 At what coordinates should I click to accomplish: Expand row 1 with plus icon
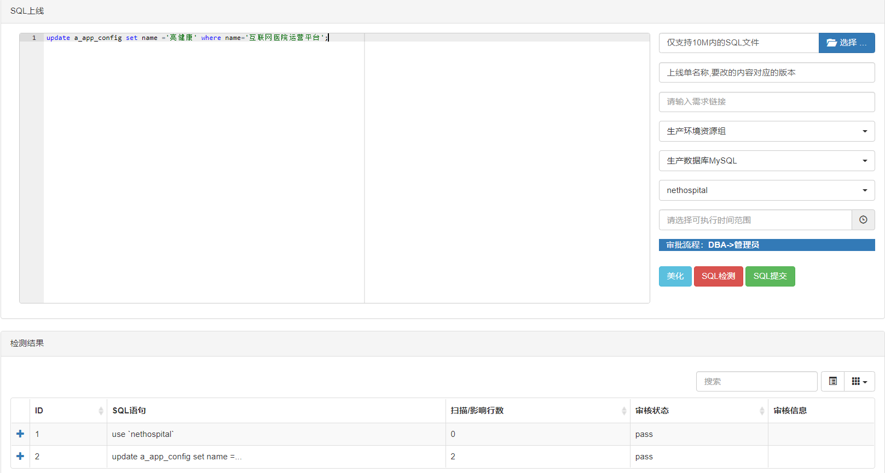[x=20, y=434]
